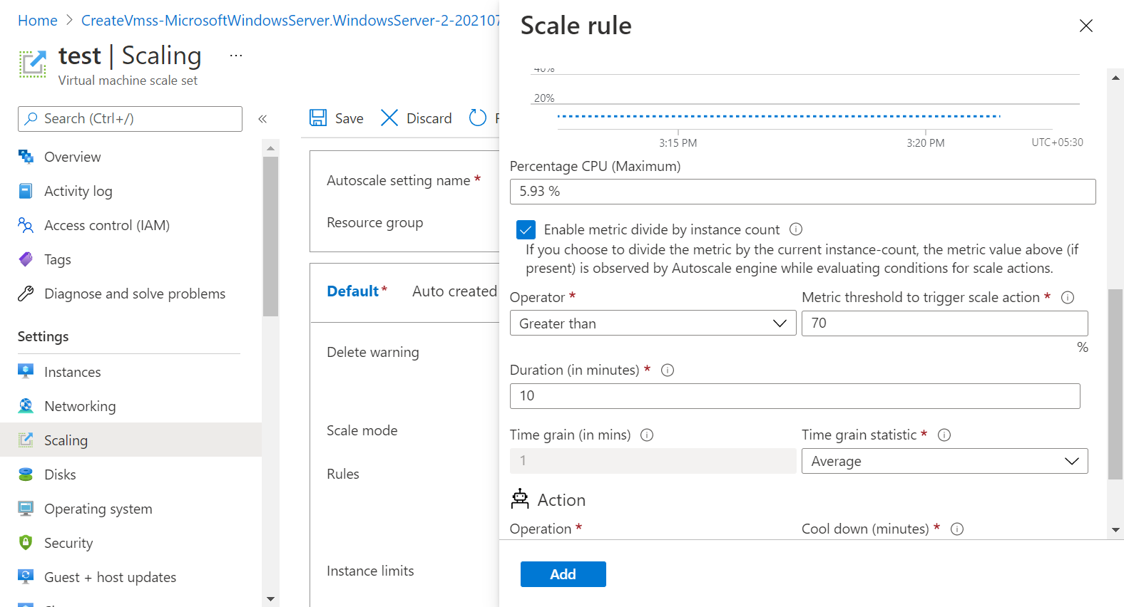Click the Access control (IAM) icon
Image resolution: width=1124 pixels, height=607 pixels.
(26, 225)
